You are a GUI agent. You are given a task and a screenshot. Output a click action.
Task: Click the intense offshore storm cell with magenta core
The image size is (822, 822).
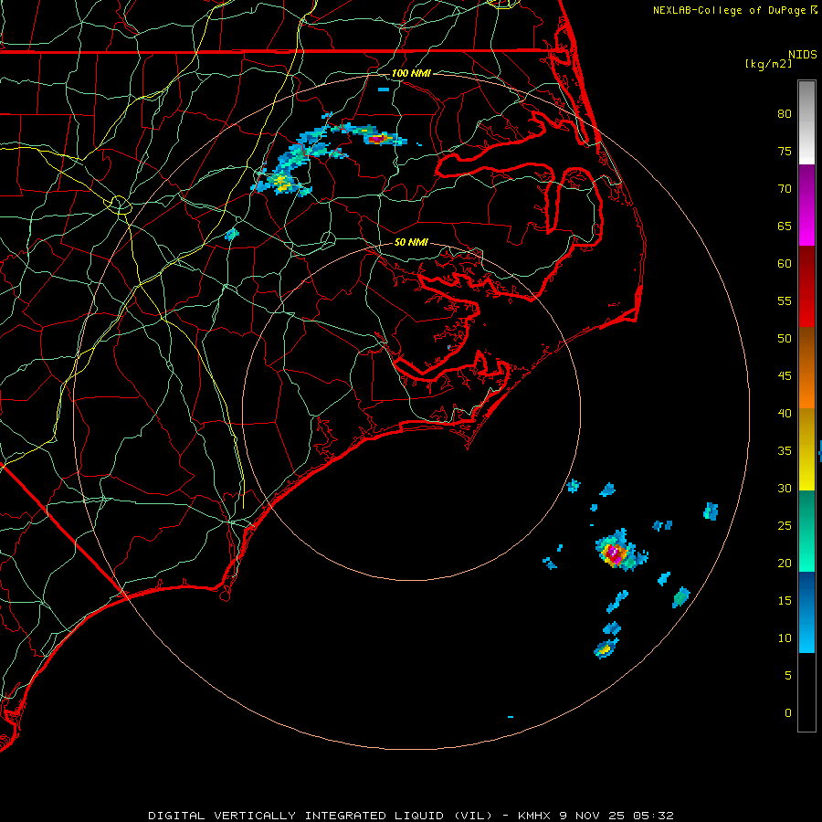point(614,553)
